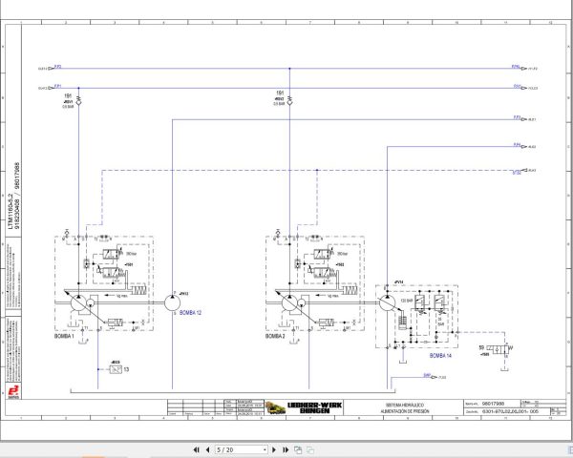This screenshot has height=458, width=573.
Task: Click the SISTEMA HIDRÁULICO title text
Action: pos(405,405)
